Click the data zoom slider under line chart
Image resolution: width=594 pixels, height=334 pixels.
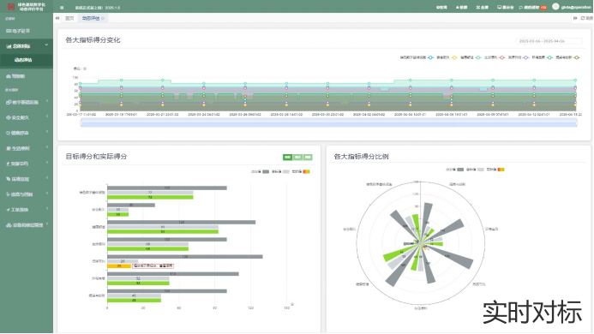329,122
